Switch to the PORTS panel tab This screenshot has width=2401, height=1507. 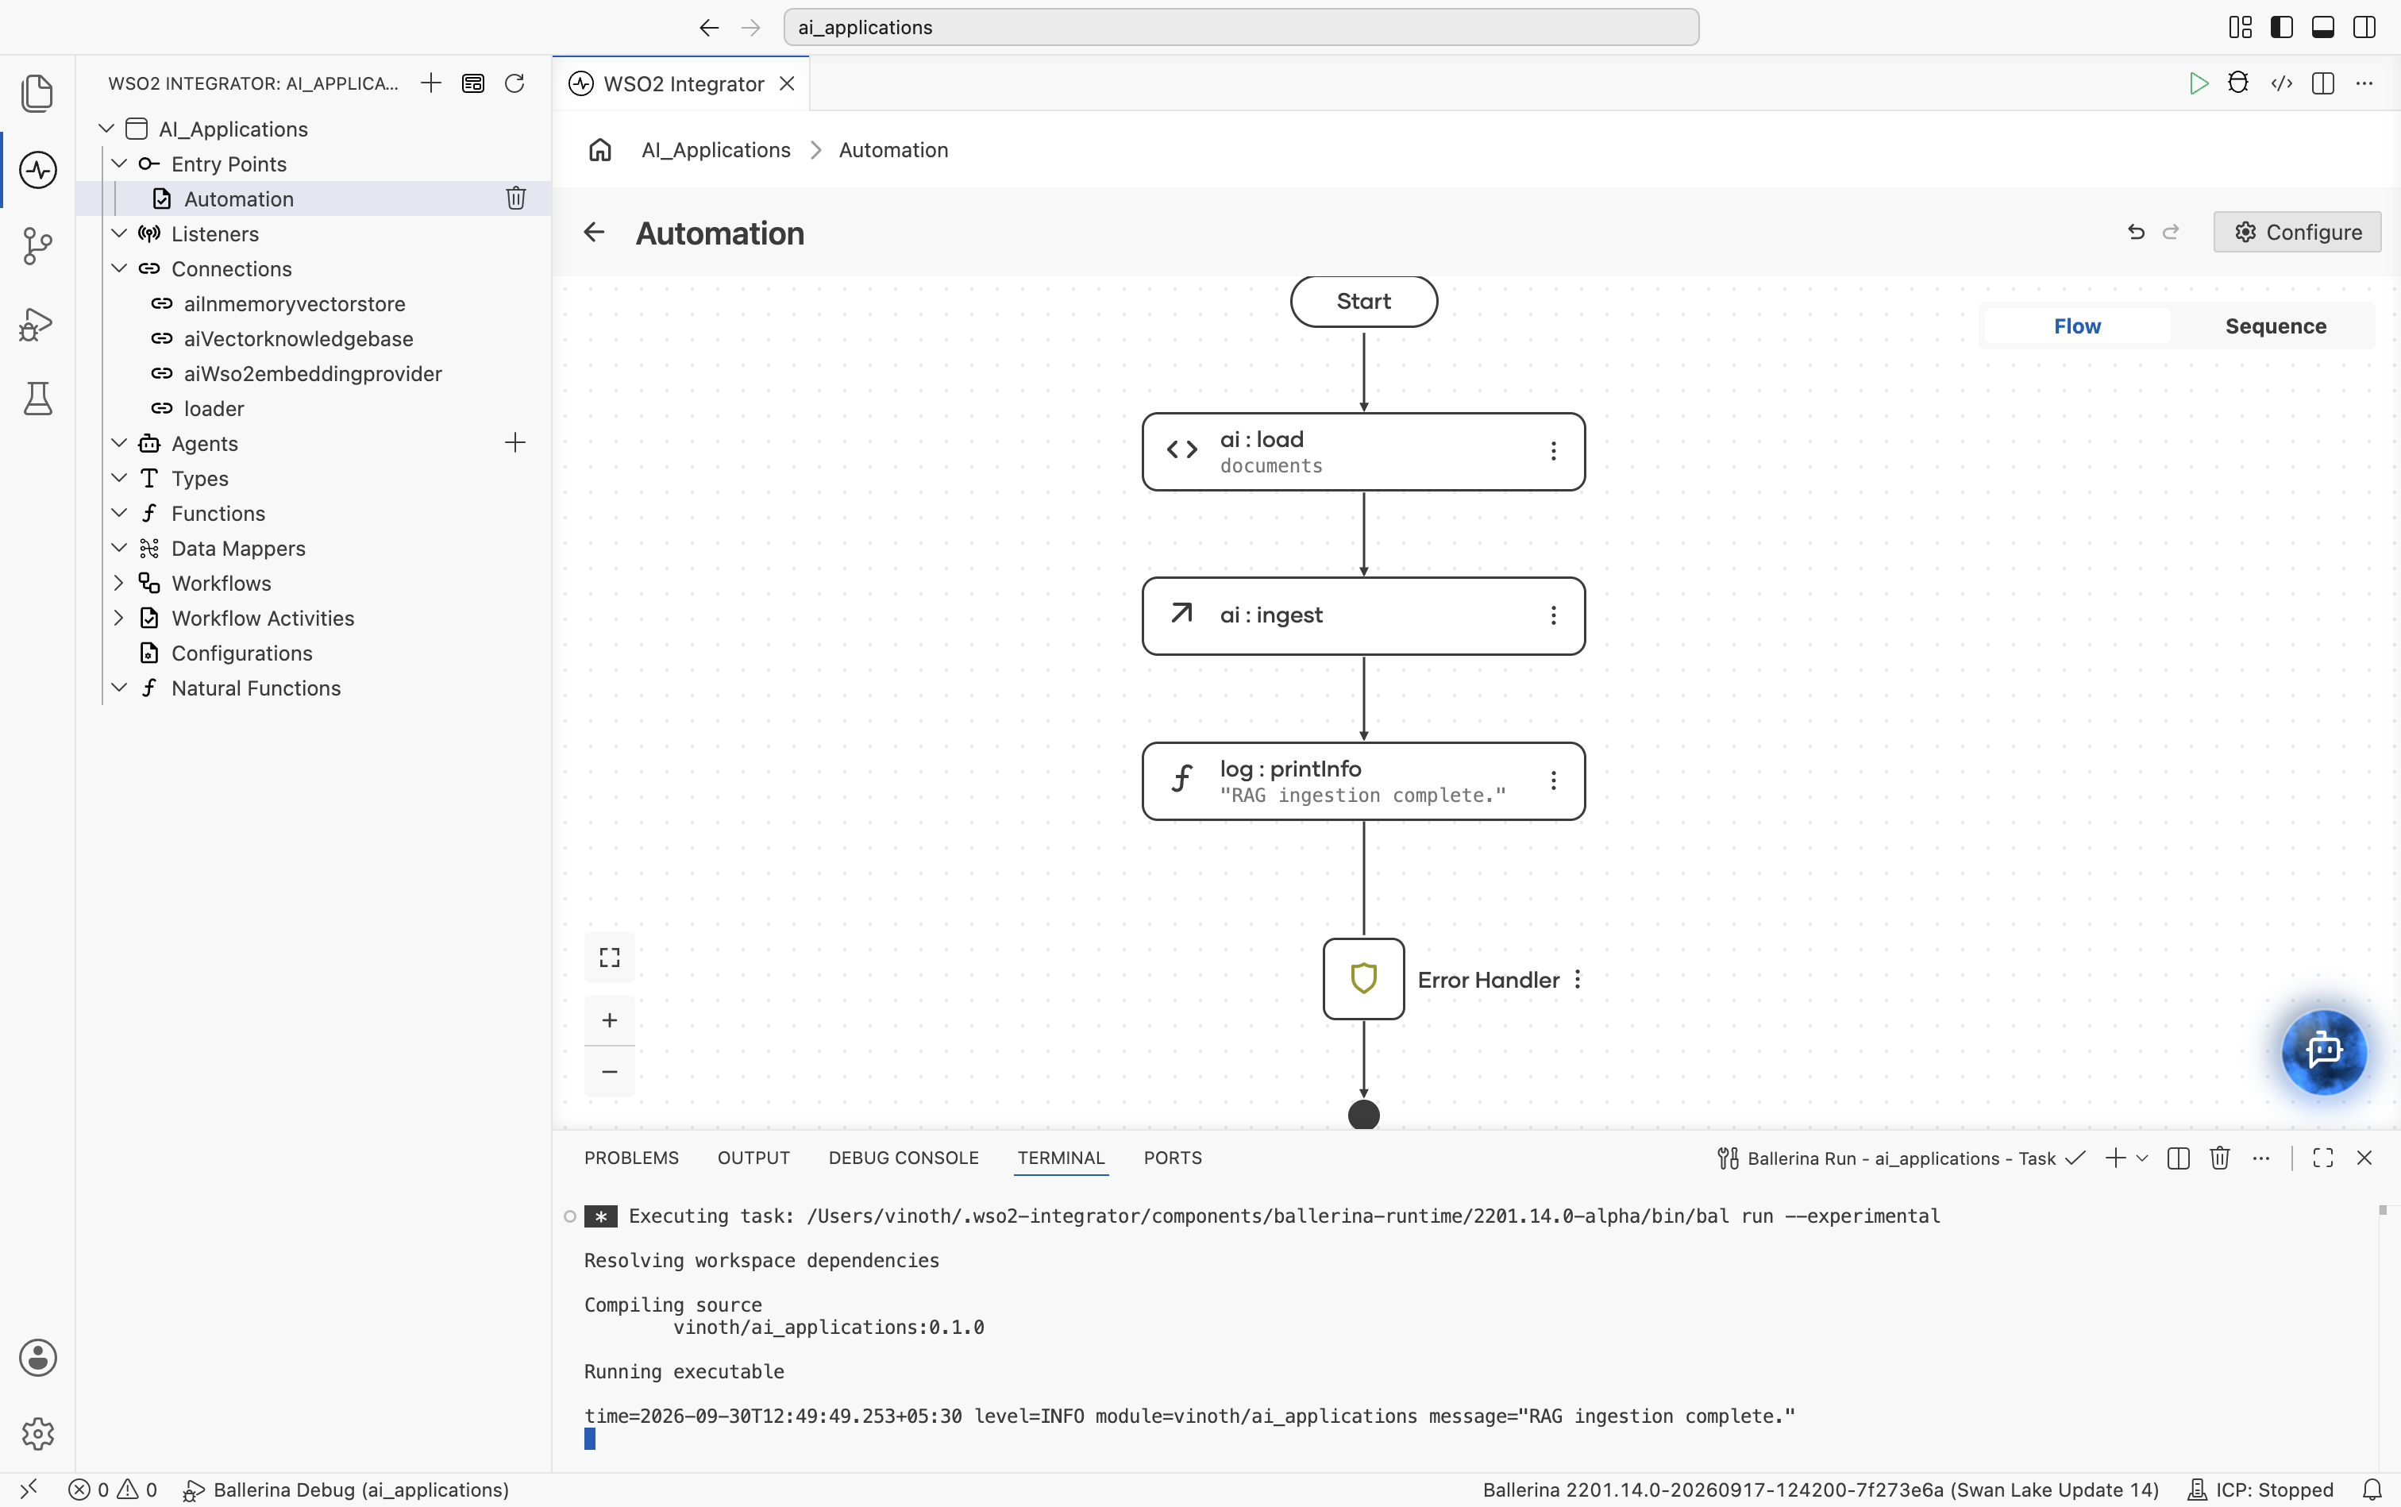coord(1173,1158)
